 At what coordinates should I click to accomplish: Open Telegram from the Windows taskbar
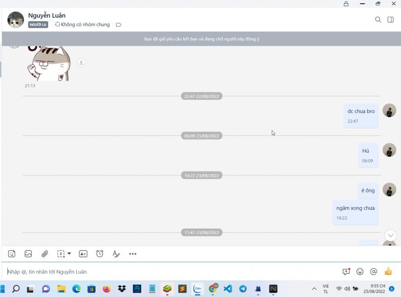(243, 289)
